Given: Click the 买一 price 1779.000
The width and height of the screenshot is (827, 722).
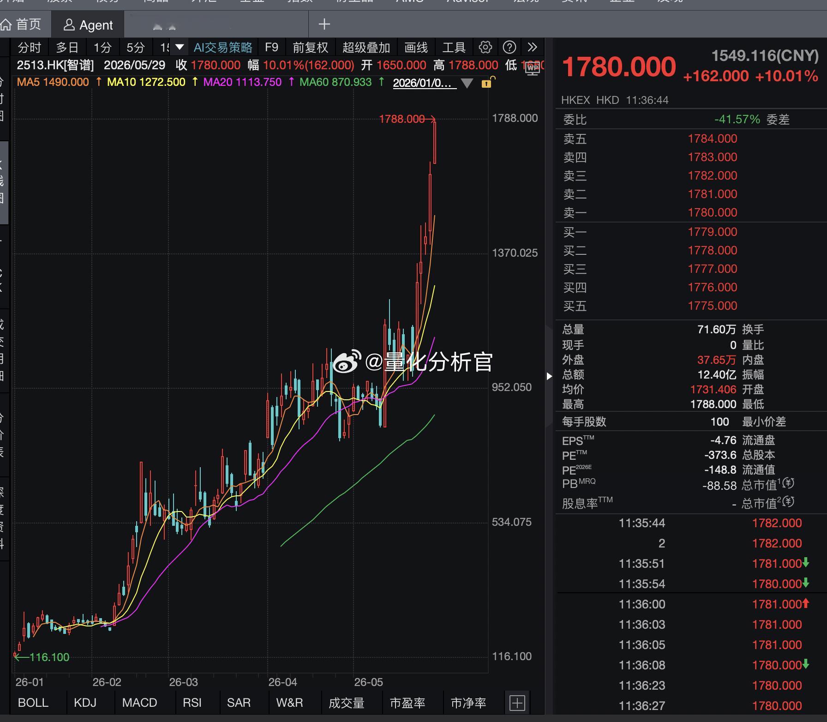Looking at the screenshot, I should [x=712, y=232].
